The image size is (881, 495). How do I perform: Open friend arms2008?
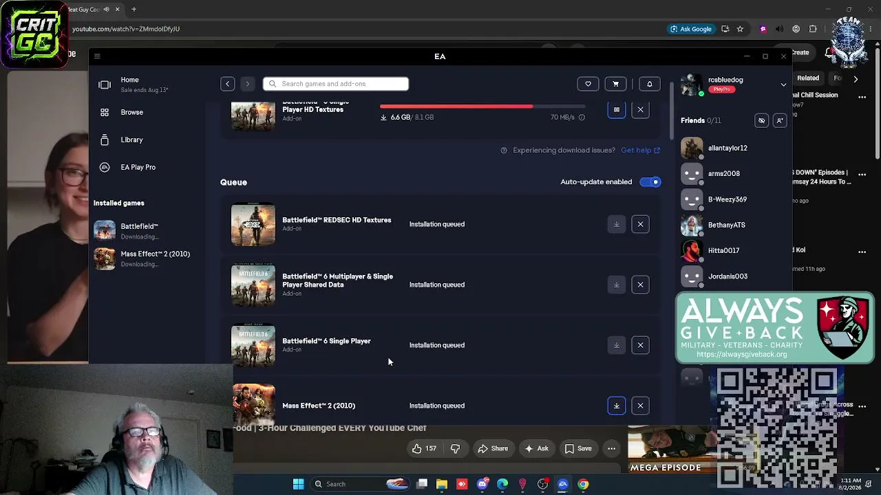tap(724, 174)
